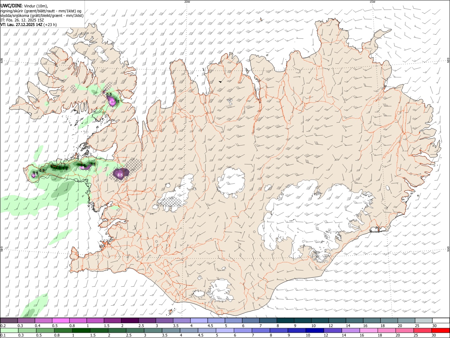Click the 'UWC/DINI' title text
This screenshot has height=338, width=450.
click(x=11, y=6)
